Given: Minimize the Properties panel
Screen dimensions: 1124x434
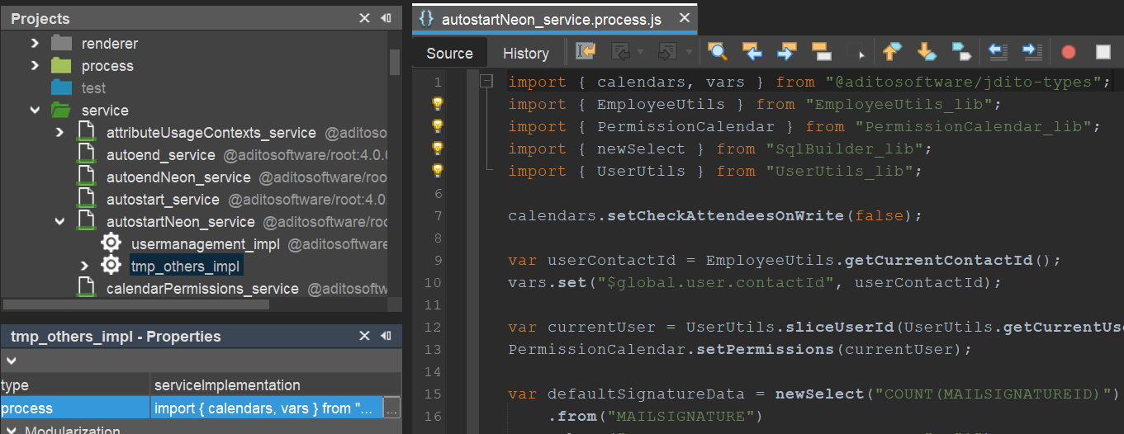Looking at the screenshot, I should [386, 336].
